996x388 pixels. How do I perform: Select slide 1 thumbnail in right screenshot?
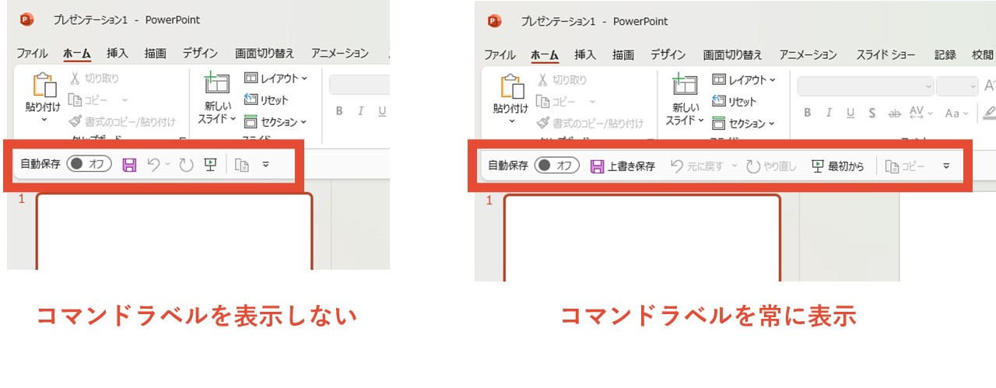tap(642, 237)
